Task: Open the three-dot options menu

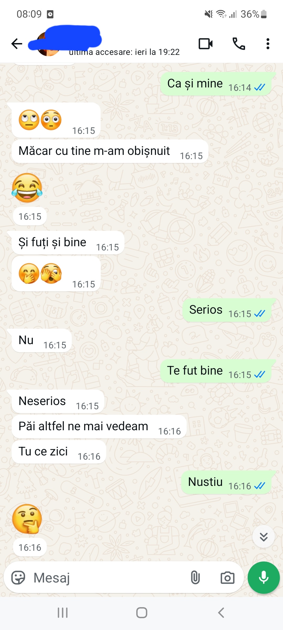Action: [268, 44]
